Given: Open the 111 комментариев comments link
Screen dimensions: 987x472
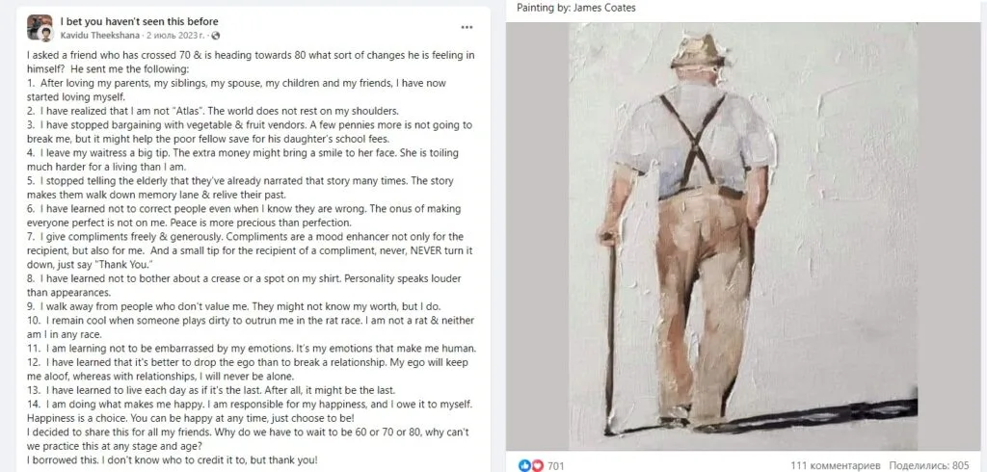Looking at the screenshot, I should click(x=836, y=465).
